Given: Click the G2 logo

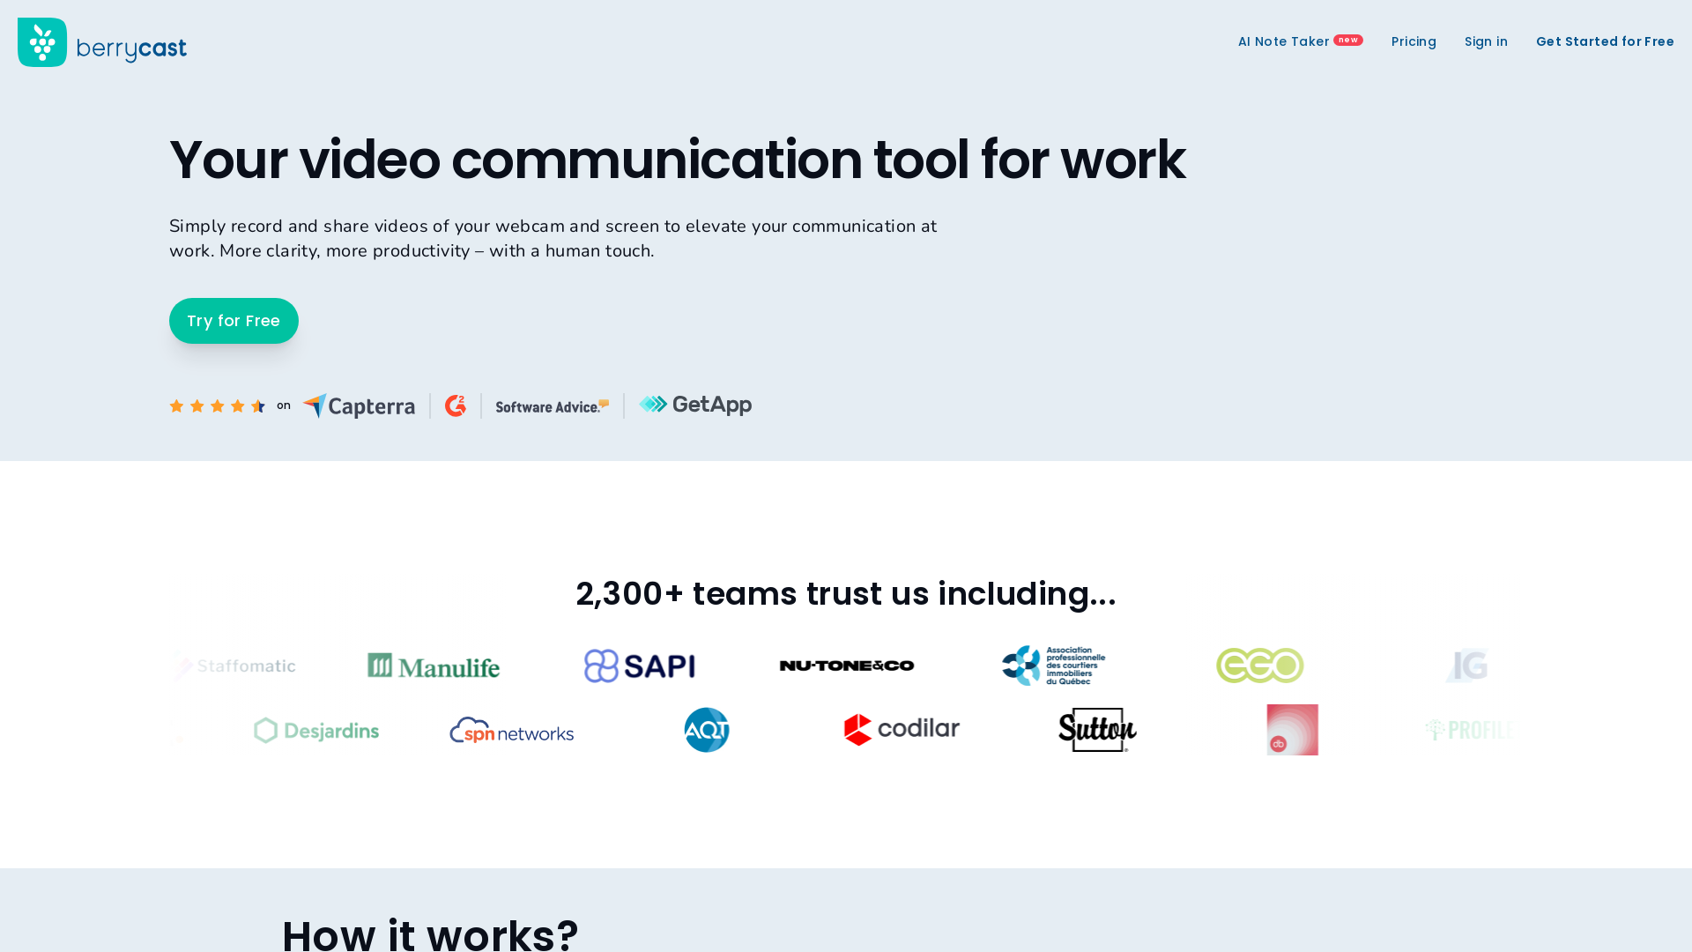Looking at the screenshot, I should pos(456,405).
